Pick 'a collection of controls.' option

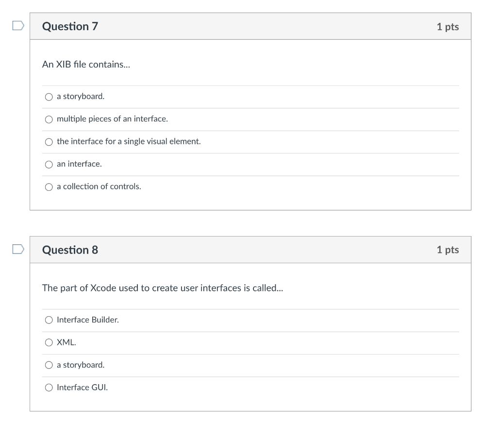49,187
